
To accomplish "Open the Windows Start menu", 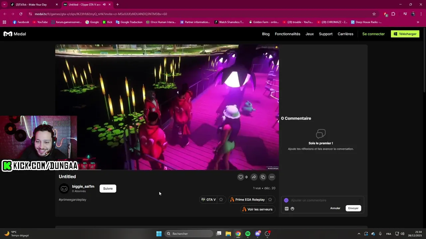I will tap(159, 234).
